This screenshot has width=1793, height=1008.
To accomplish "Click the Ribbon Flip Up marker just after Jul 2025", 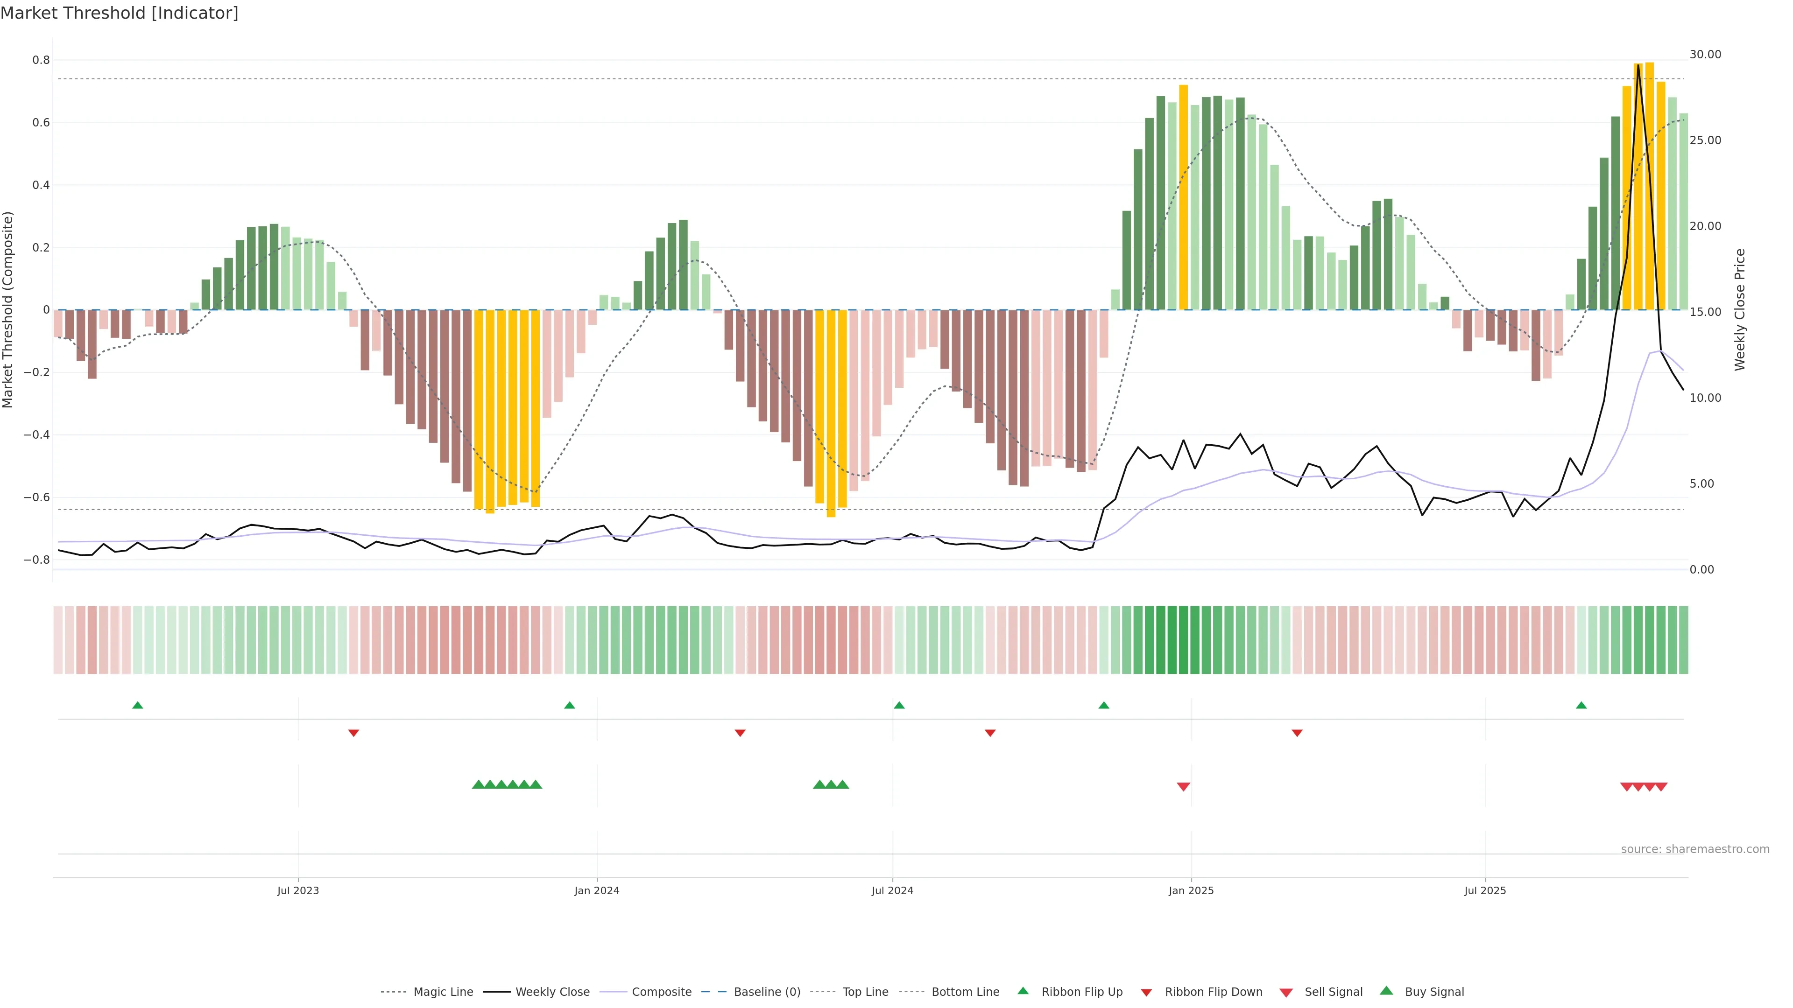I will click(x=1581, y=706).
